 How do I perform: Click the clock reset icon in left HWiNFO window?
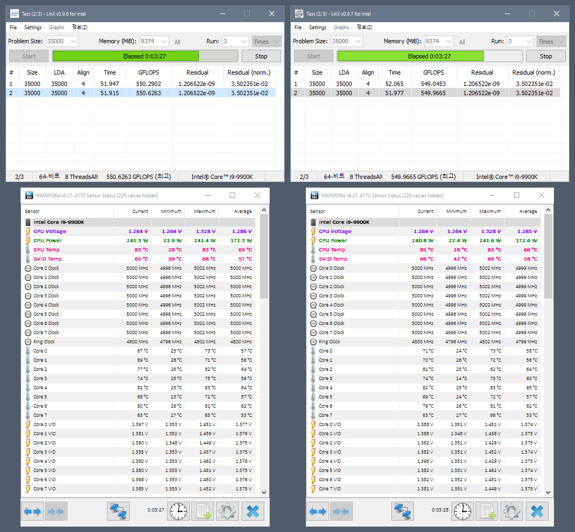pyautogui.click(x=178, y=511)
